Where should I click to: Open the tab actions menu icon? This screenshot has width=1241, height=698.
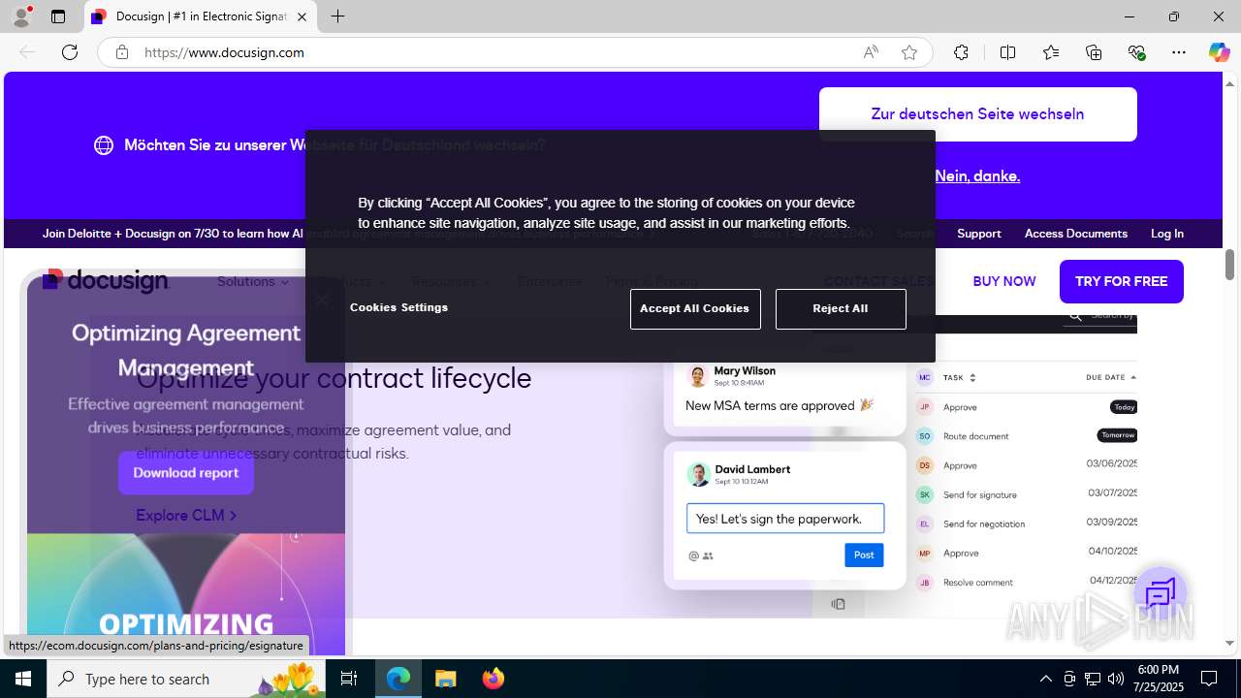pyautogui.click(x=58, y=16)
